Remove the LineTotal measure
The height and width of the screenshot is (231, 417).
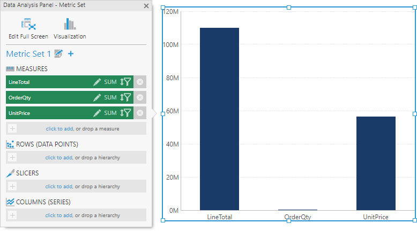click(x=140, y=82)
